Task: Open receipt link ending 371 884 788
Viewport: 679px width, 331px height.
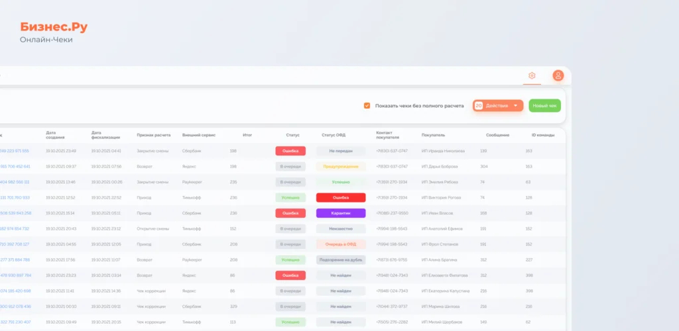Action: pyautogui.click(x=15, y=260)
